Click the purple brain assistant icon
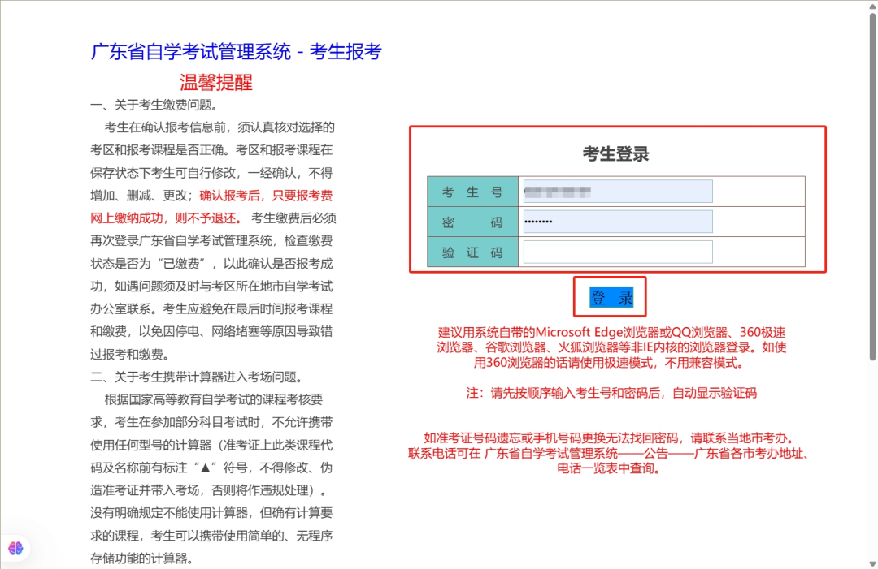 pyautogui.click(x=16, y=548)
